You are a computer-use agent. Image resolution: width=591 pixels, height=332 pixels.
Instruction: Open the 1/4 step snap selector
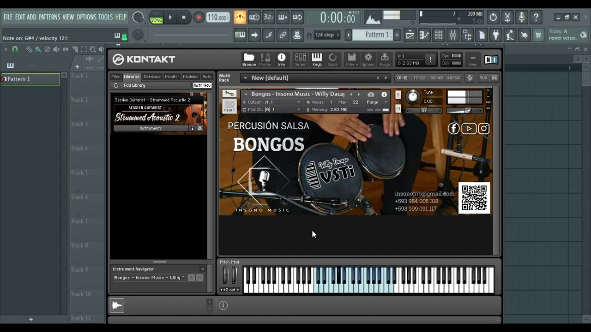[327, 35]
